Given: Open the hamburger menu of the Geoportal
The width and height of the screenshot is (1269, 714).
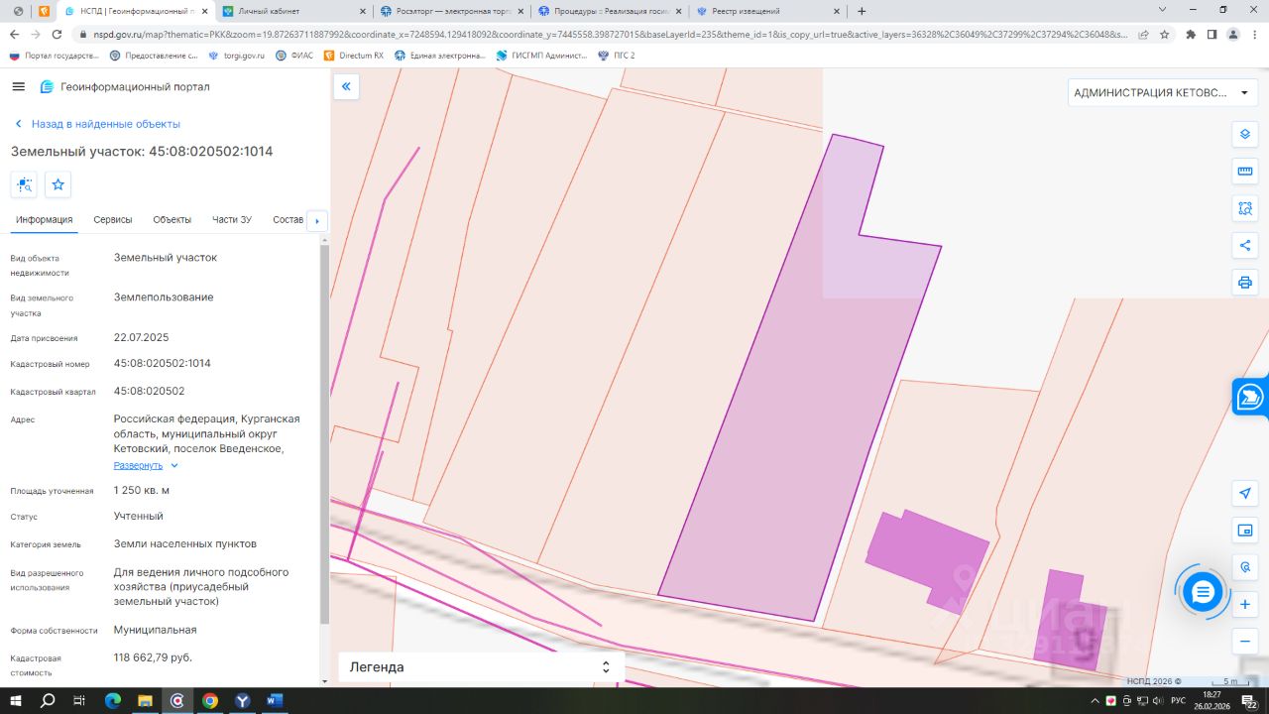Looking at the screenshot, I should (18, 86).
